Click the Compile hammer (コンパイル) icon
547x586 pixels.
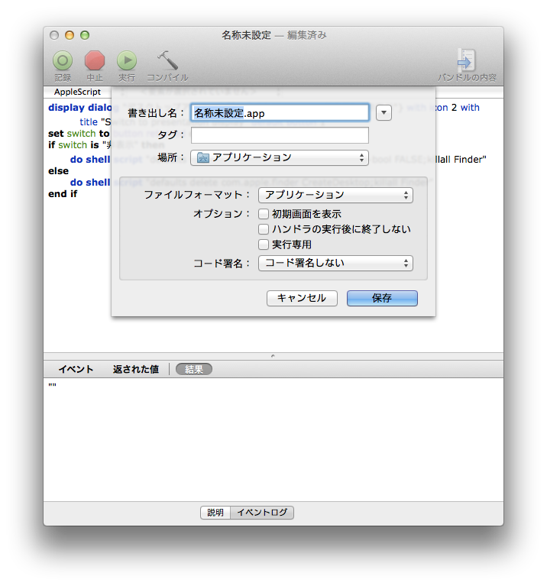tap(167, 61)
